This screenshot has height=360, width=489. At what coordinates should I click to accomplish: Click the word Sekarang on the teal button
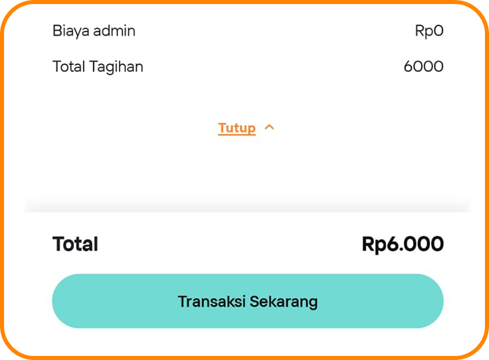coord(283,301)
